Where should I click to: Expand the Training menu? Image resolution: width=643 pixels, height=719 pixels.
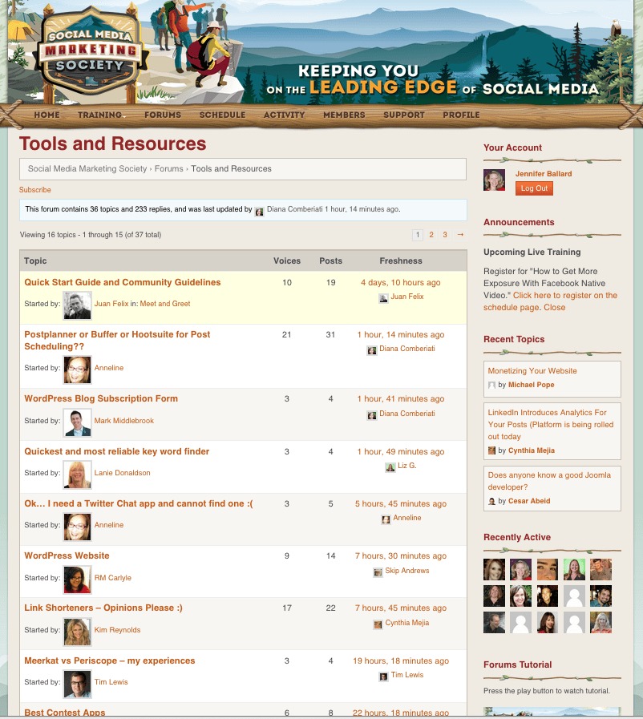[101, 115]
